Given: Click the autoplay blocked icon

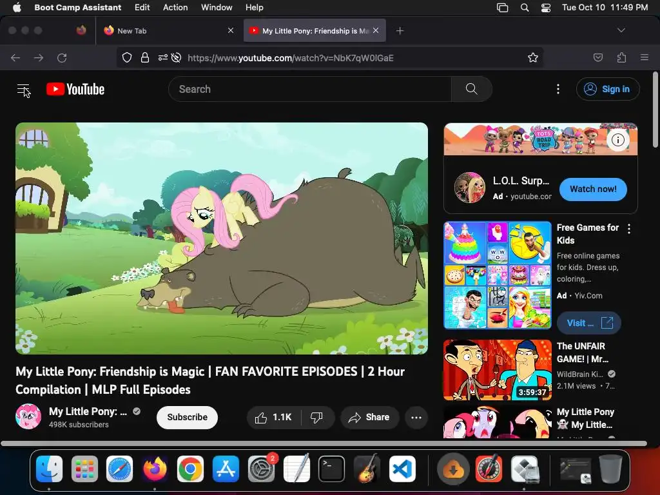Looking at the screenshot, I should (x=177, y=57).
